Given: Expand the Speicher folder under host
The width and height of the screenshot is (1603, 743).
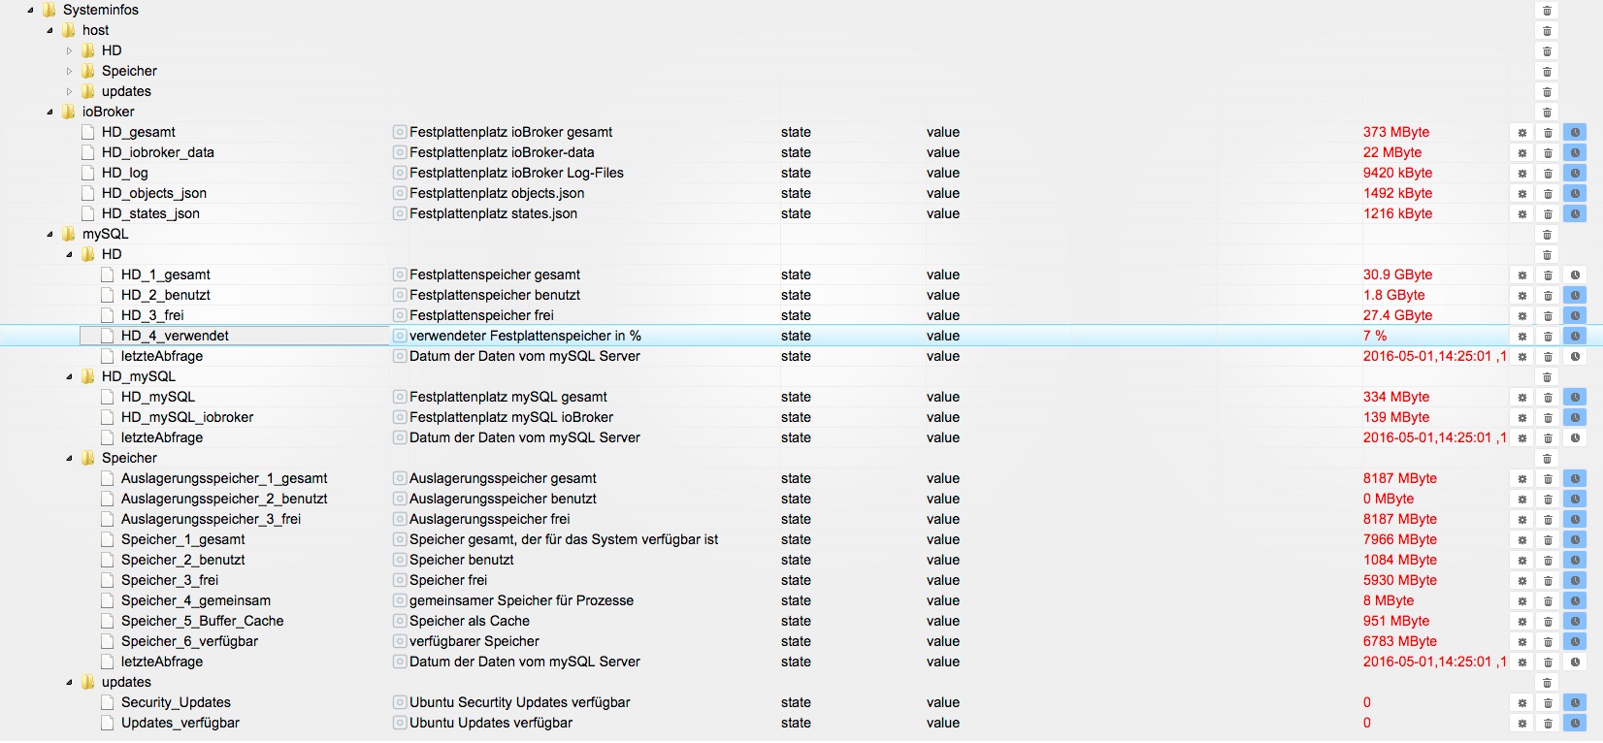Looking at the screenshot, I should 69,72.
